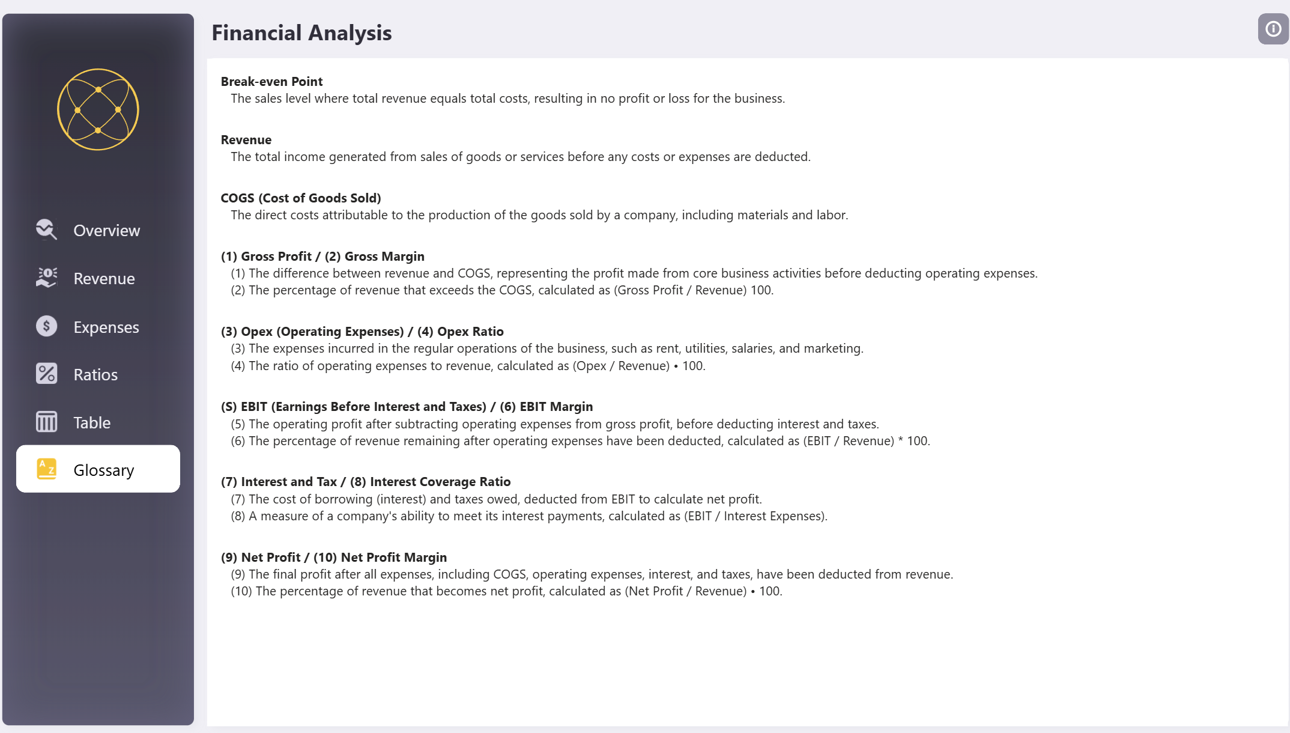1290x733 pixels.
Task: Navigate to Revenue label in the sidebar
Action: pos(104,279)
